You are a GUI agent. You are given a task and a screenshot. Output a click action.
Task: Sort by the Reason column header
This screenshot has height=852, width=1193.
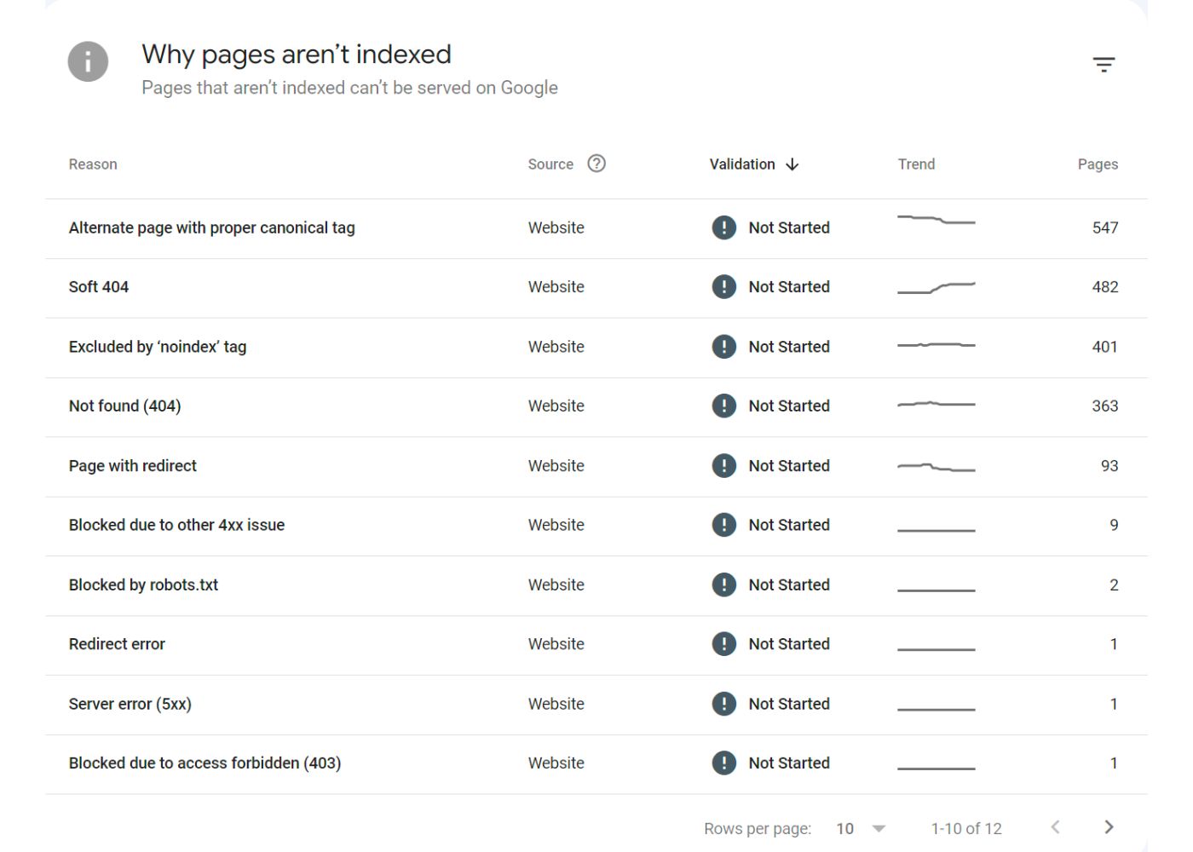point(93,164)
